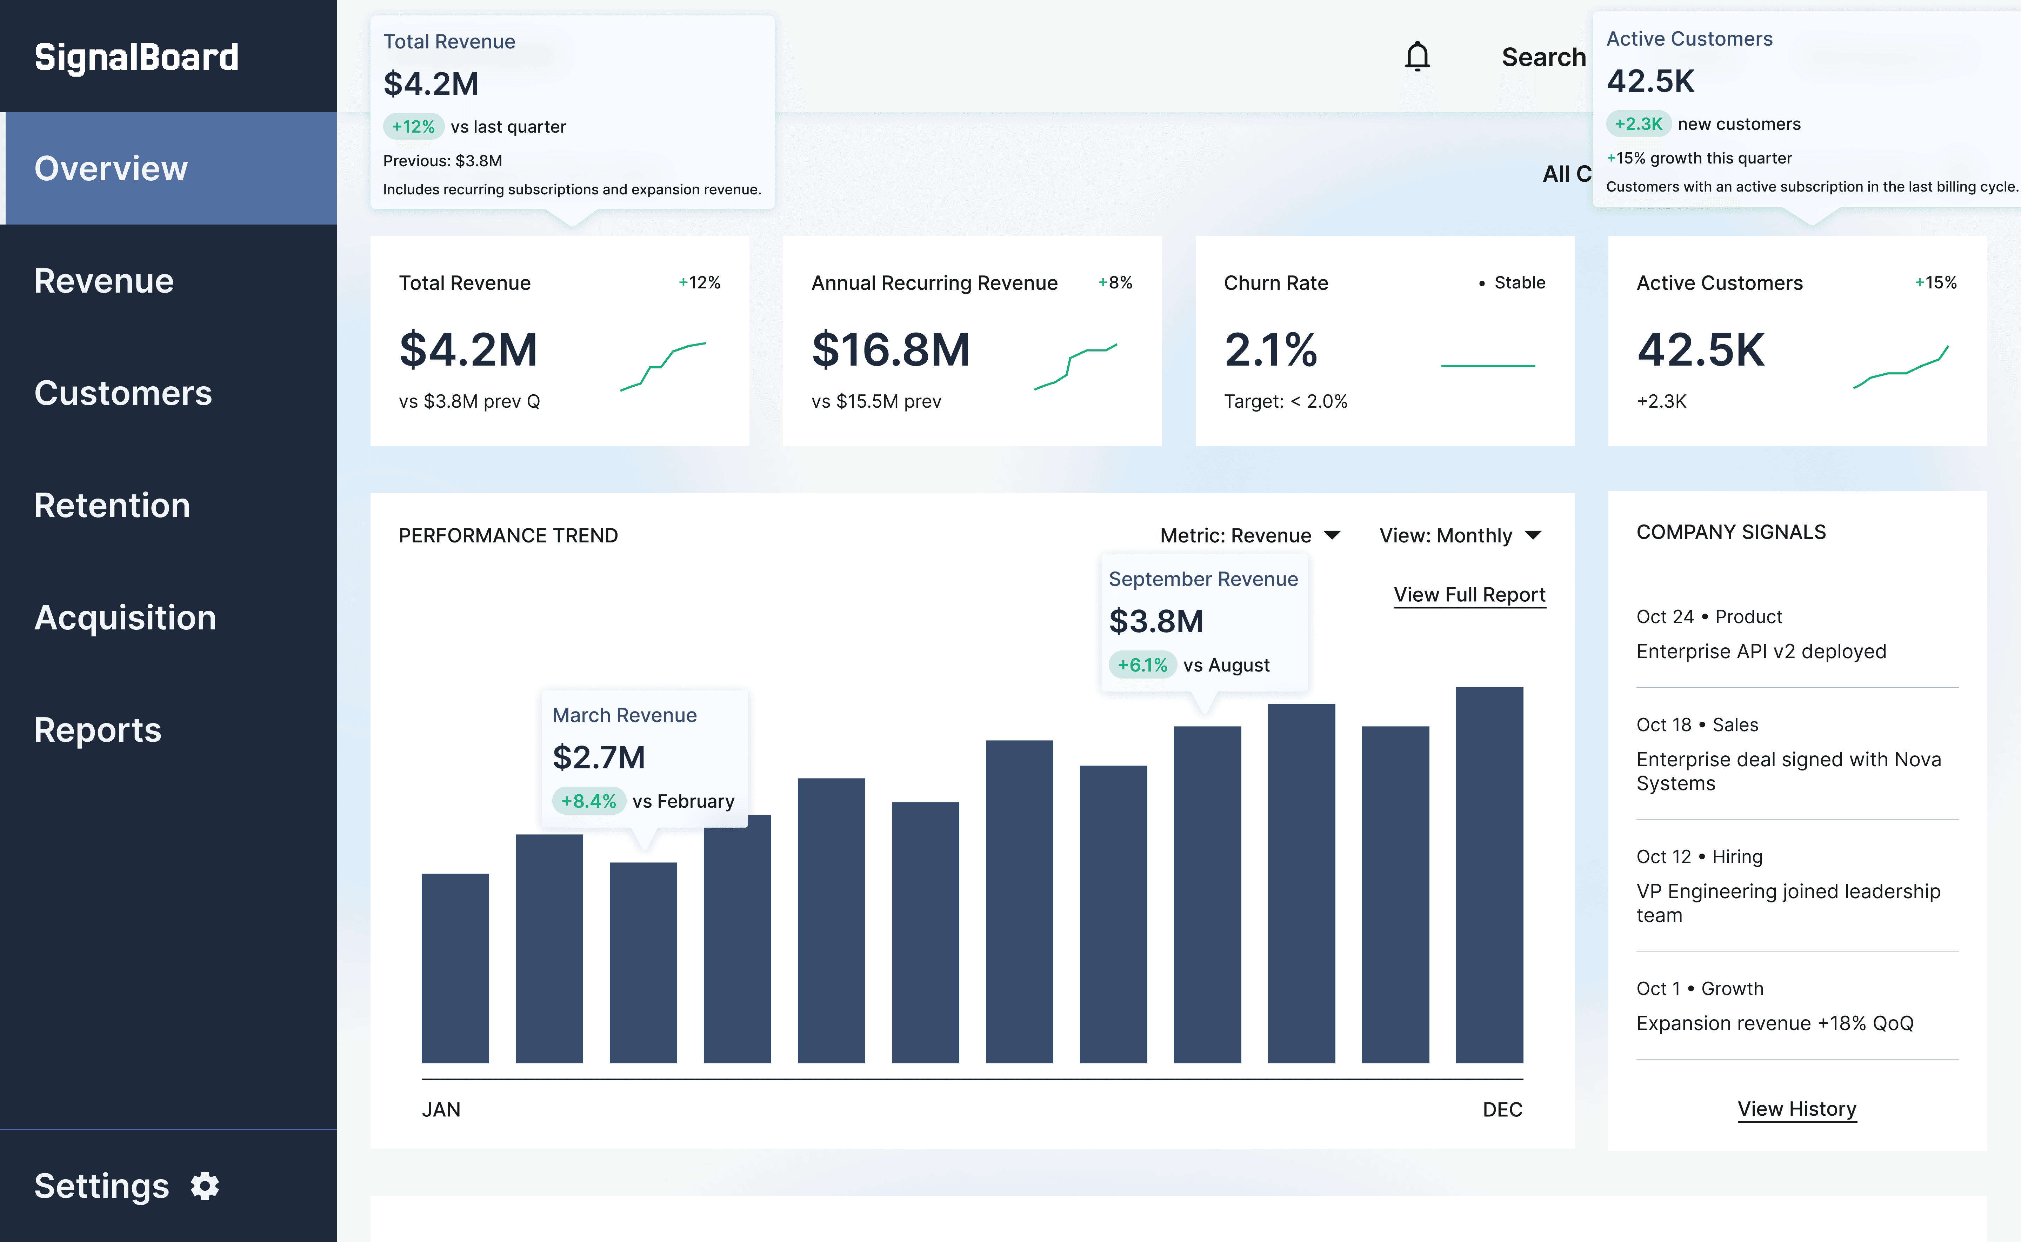
Task: Select the January revenue bar
Action: pyautogui.click(x=455, y=968)
